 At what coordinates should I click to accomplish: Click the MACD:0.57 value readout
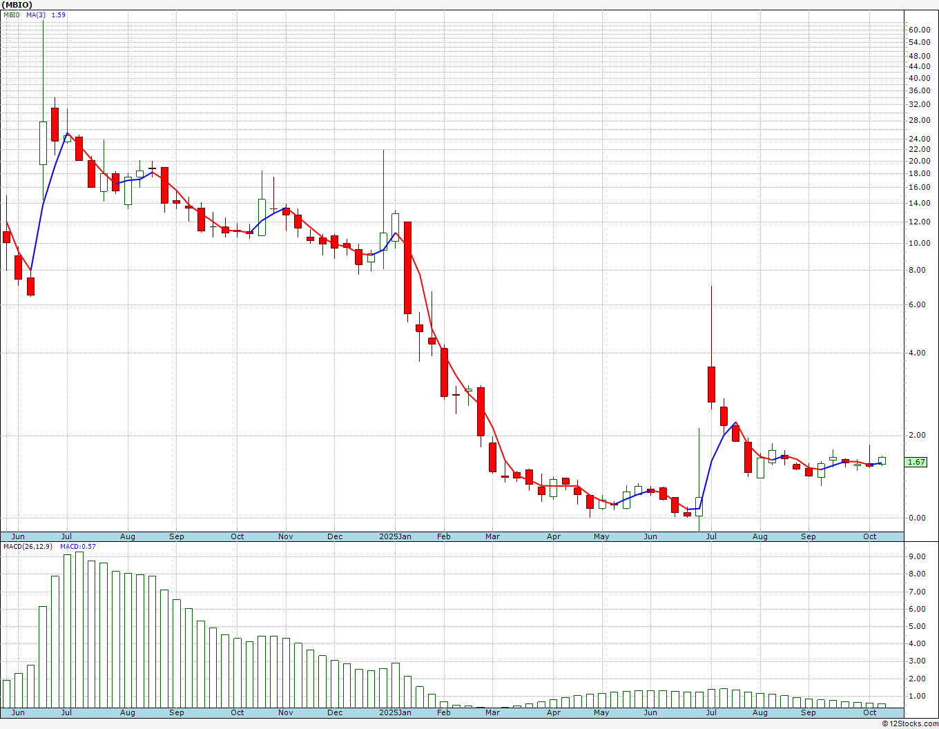[x=78, y=546]
